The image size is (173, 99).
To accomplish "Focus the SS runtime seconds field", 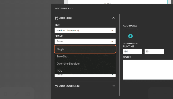I will tap(154, 51).
